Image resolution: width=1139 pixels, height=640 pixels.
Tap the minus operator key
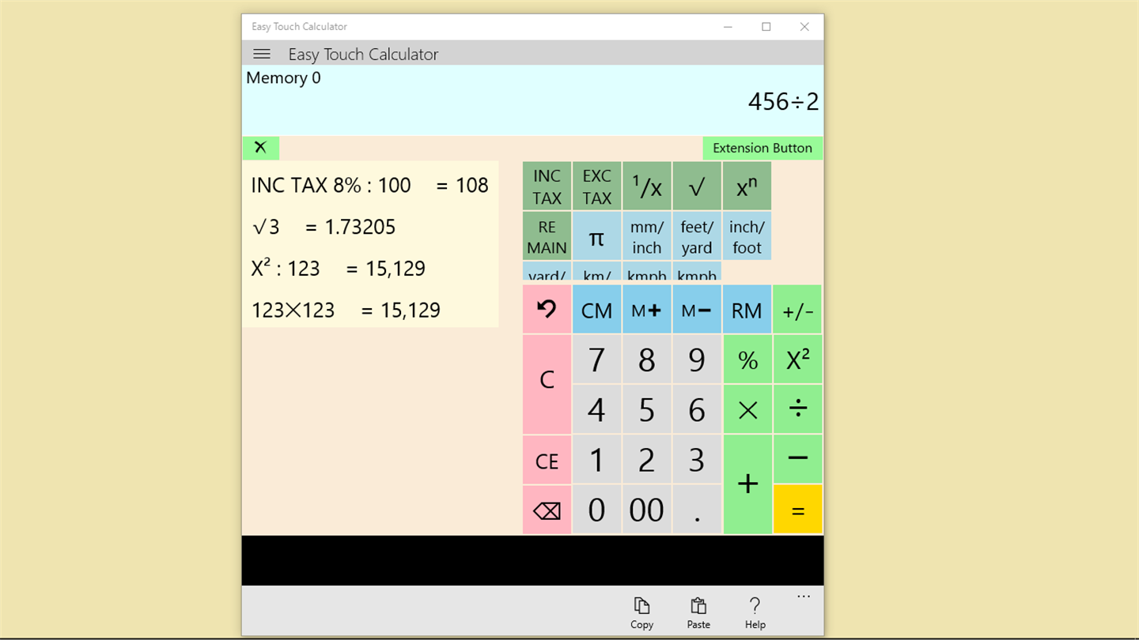coord(797,459)
